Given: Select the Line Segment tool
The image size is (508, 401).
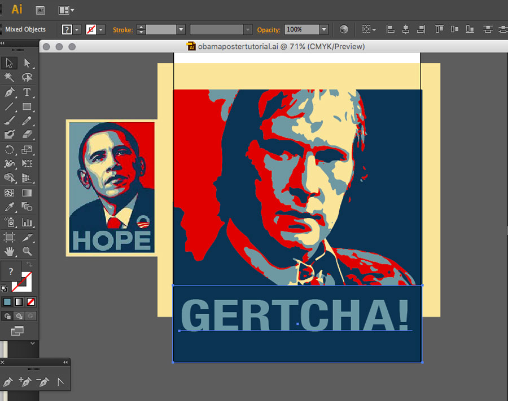Looking at the screenshot, I should click(9, 106).
